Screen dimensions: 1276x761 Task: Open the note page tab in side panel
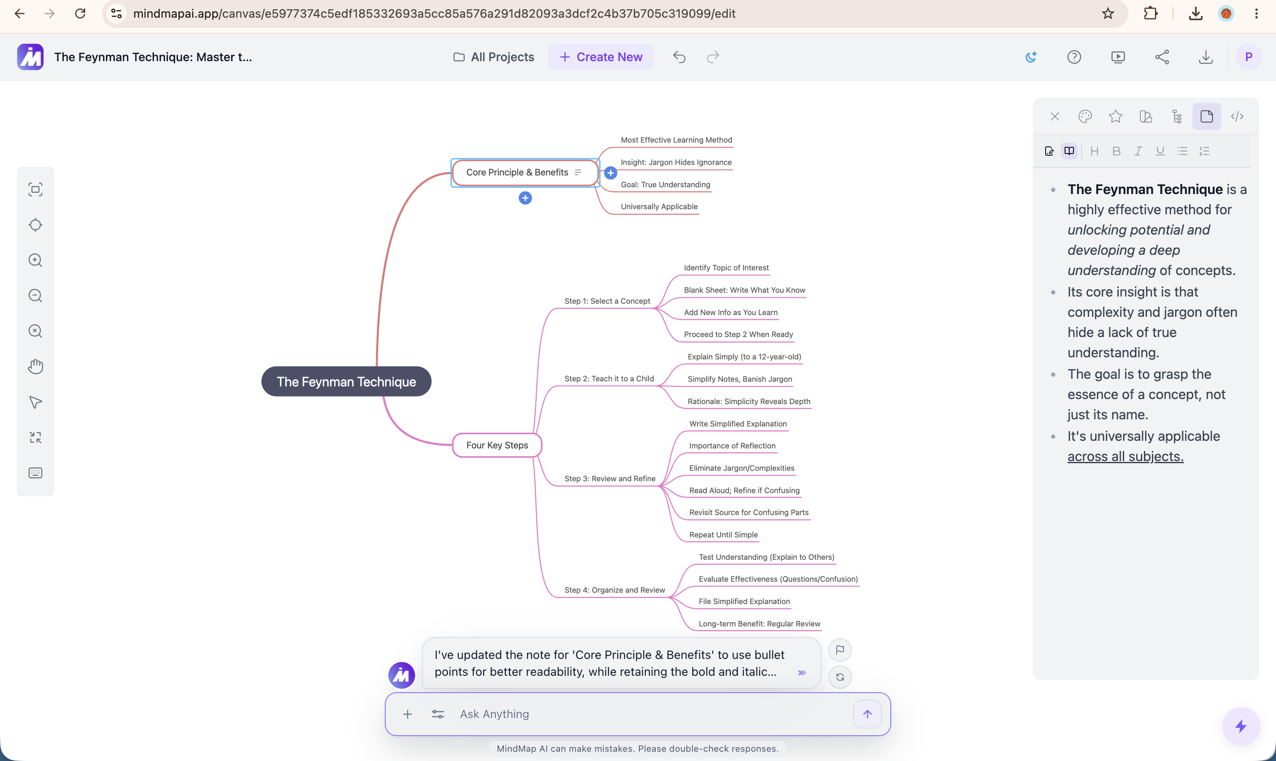click(1207, 116)
